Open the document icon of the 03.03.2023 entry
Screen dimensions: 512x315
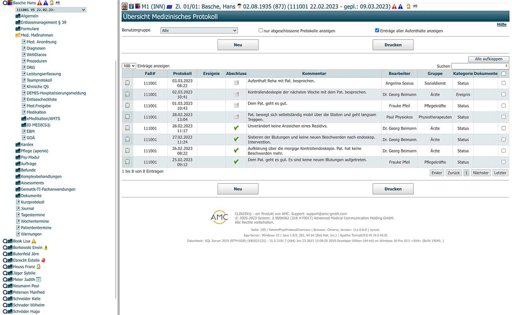click(128, 83)
